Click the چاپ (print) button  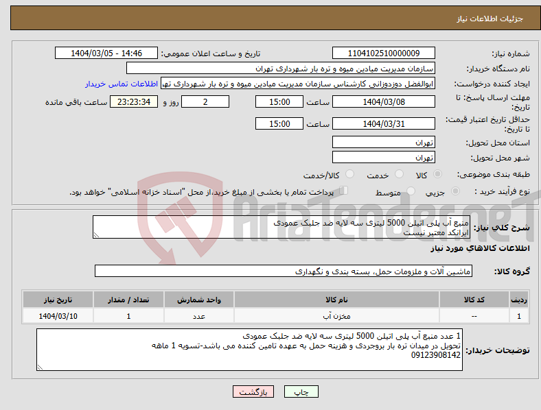tap(301, 391)
